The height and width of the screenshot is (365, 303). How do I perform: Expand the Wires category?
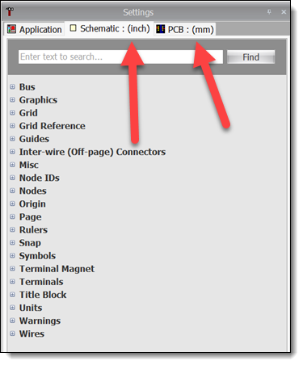click(x=12, y=334)
